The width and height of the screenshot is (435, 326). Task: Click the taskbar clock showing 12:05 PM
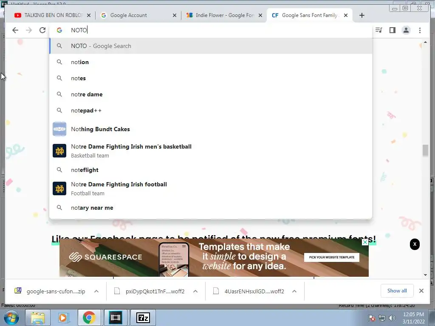point(413,318)
